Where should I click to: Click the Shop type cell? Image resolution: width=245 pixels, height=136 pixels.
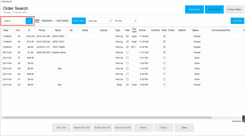click(x=119, y=84)
